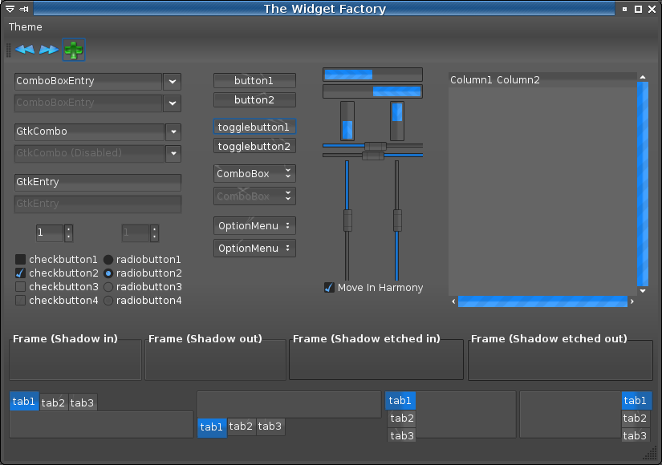The height and width of the screenshot is (465, 662).
Task: Click the Frame (Shadow in) label
Action: click(x=66, y=338)
